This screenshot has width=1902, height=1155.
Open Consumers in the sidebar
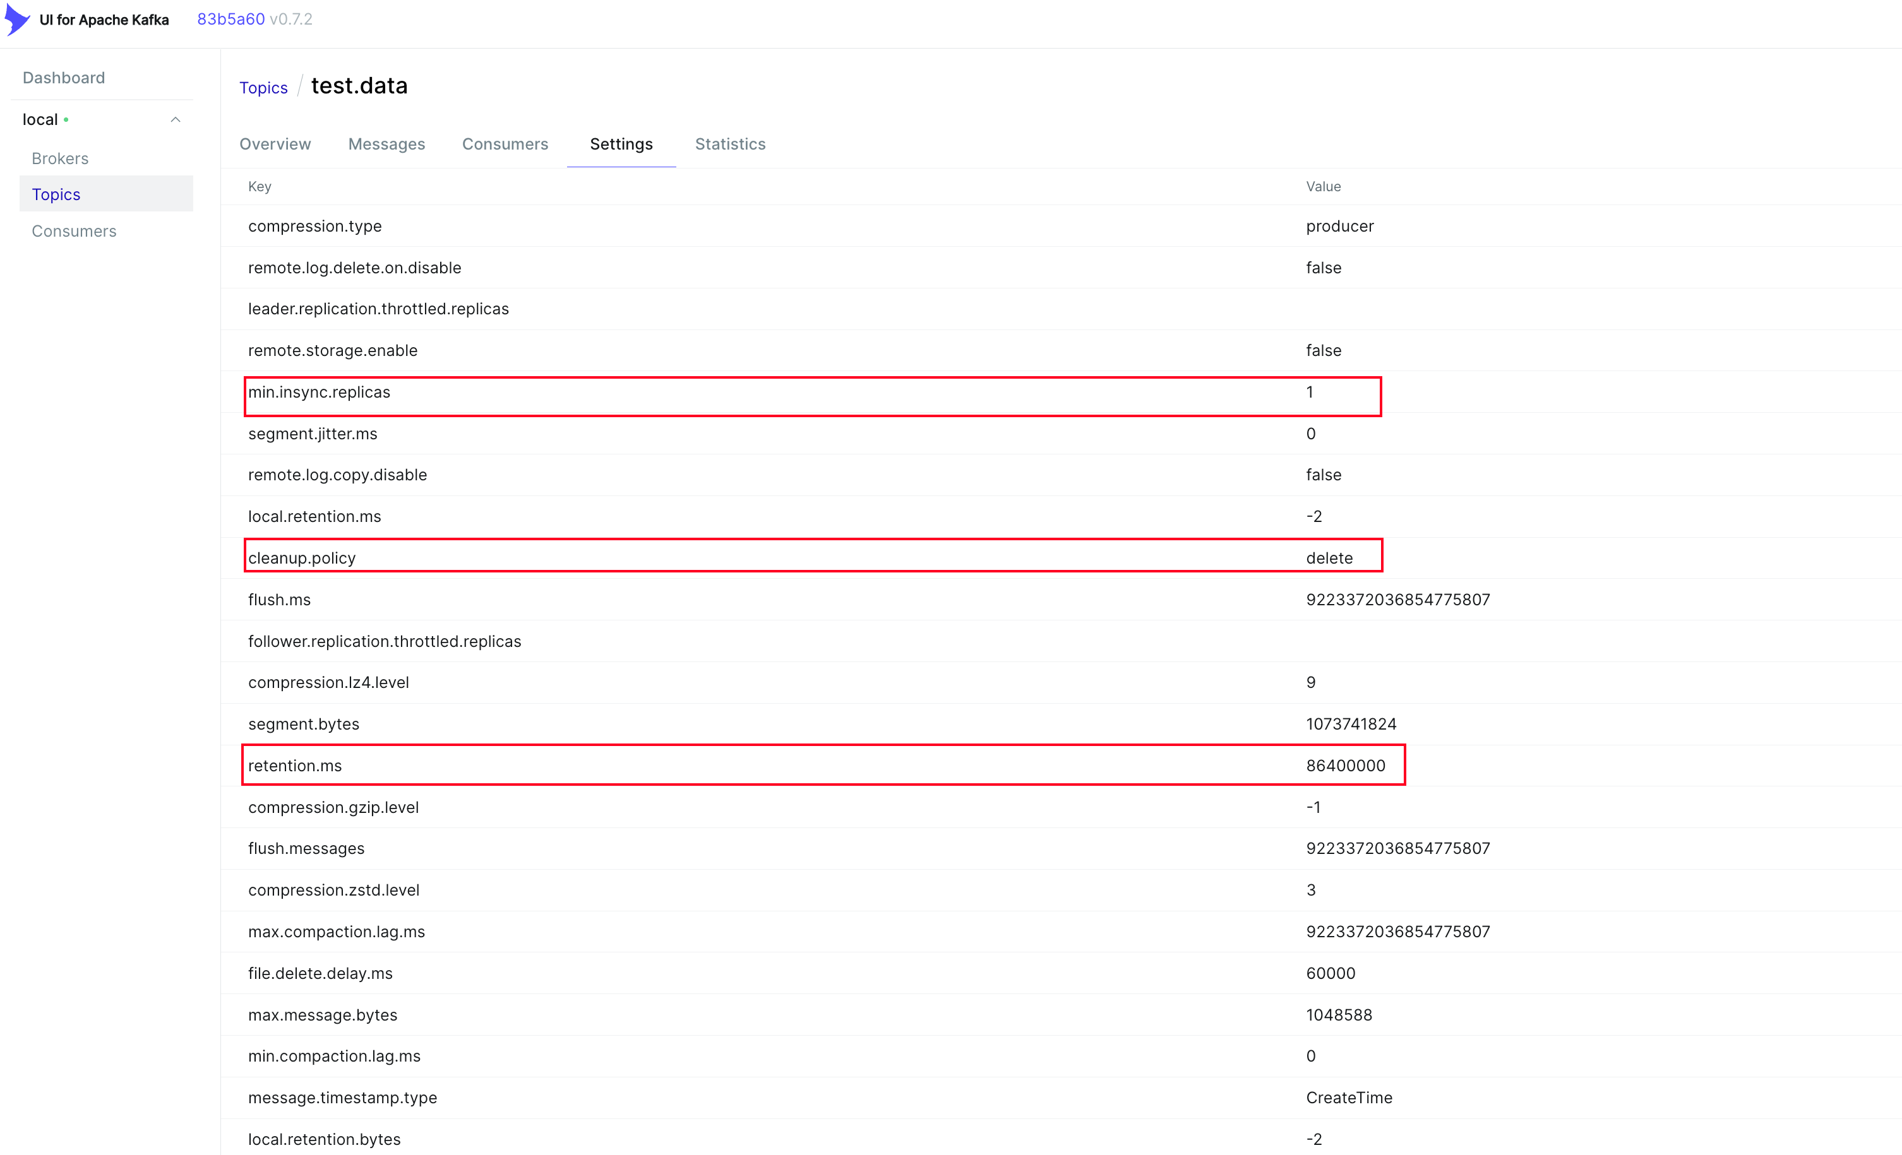tap(74, 232)
